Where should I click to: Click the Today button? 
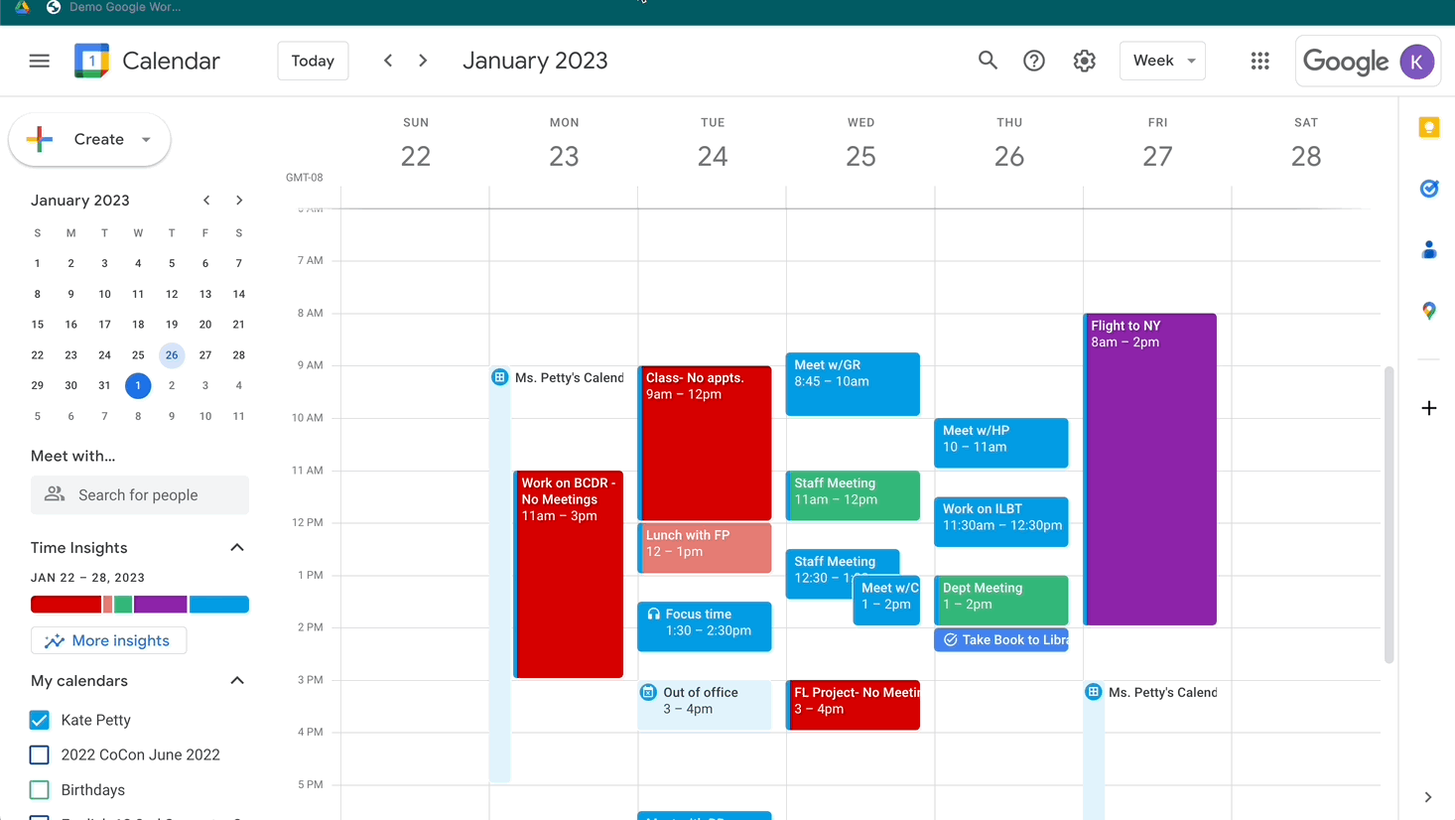313,61
